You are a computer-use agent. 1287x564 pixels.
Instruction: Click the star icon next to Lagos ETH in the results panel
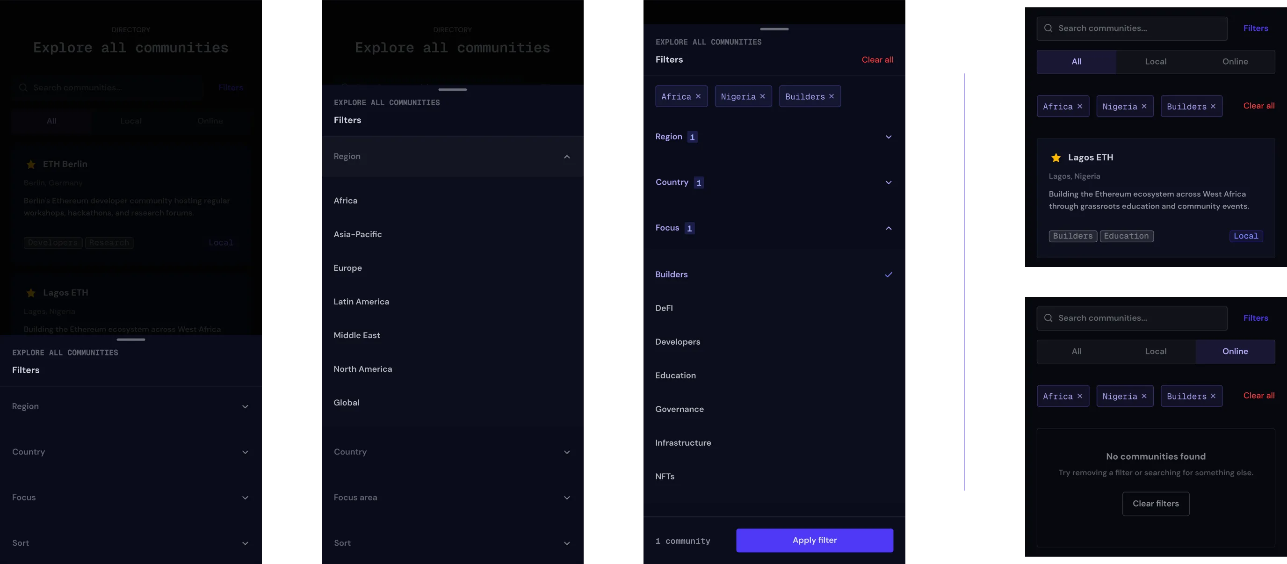1056,157
